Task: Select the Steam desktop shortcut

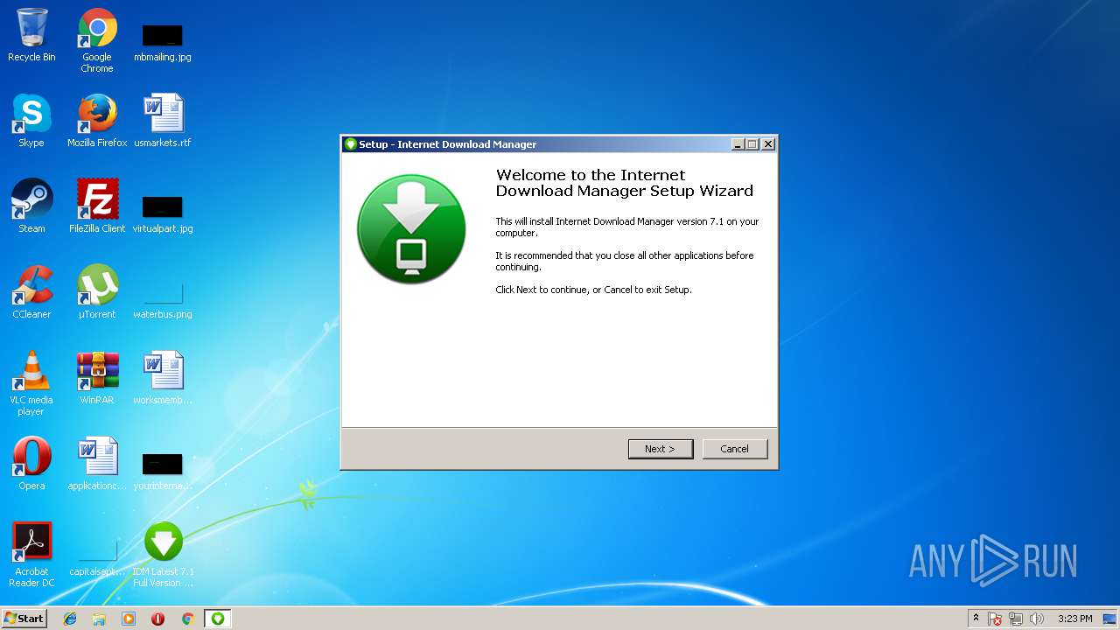Action: (31, 206)
